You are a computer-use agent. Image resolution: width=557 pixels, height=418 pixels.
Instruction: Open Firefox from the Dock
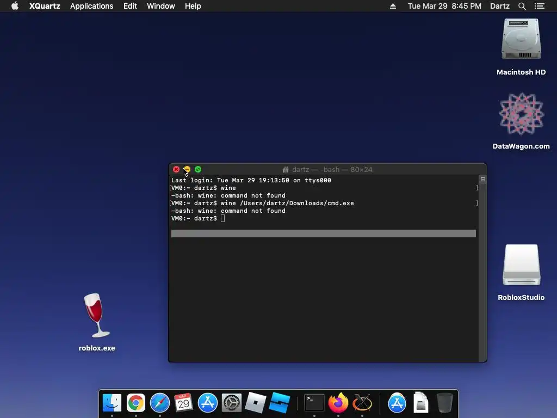tap(338, 403)
